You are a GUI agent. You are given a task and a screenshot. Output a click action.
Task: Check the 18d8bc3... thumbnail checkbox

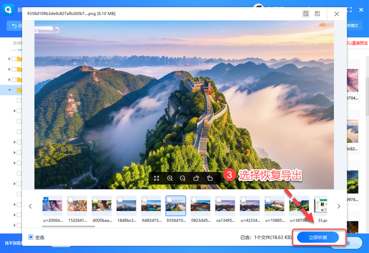pyautogui.click(x=120, y=199)
